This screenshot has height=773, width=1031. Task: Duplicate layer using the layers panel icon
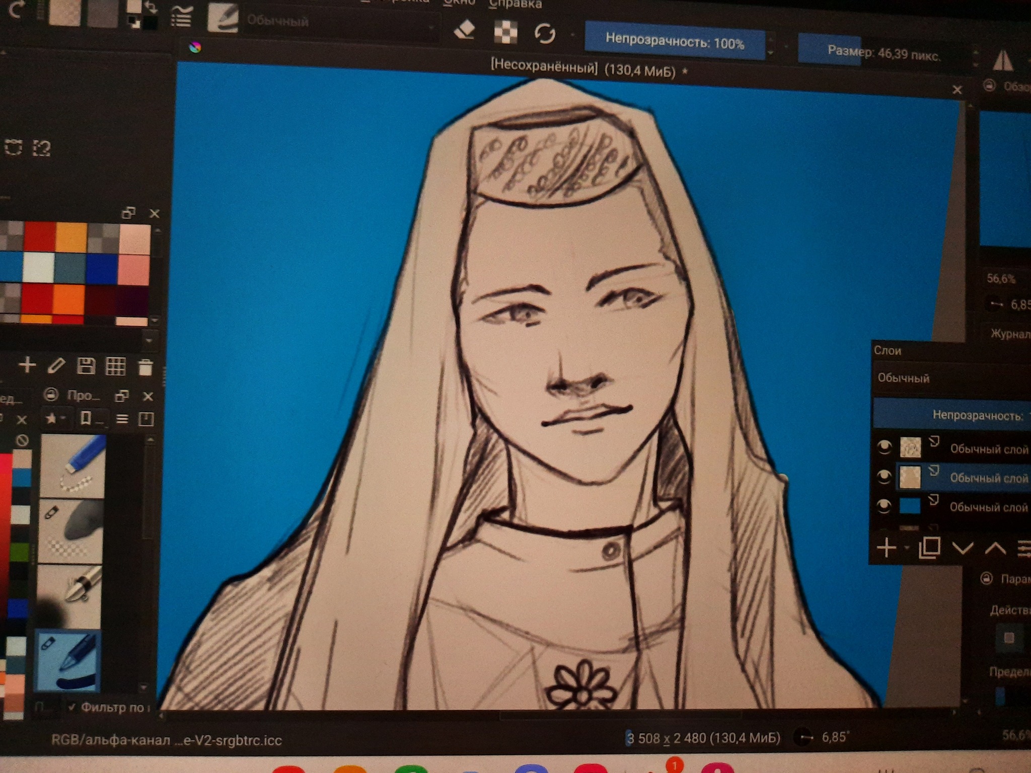point(929,548)
